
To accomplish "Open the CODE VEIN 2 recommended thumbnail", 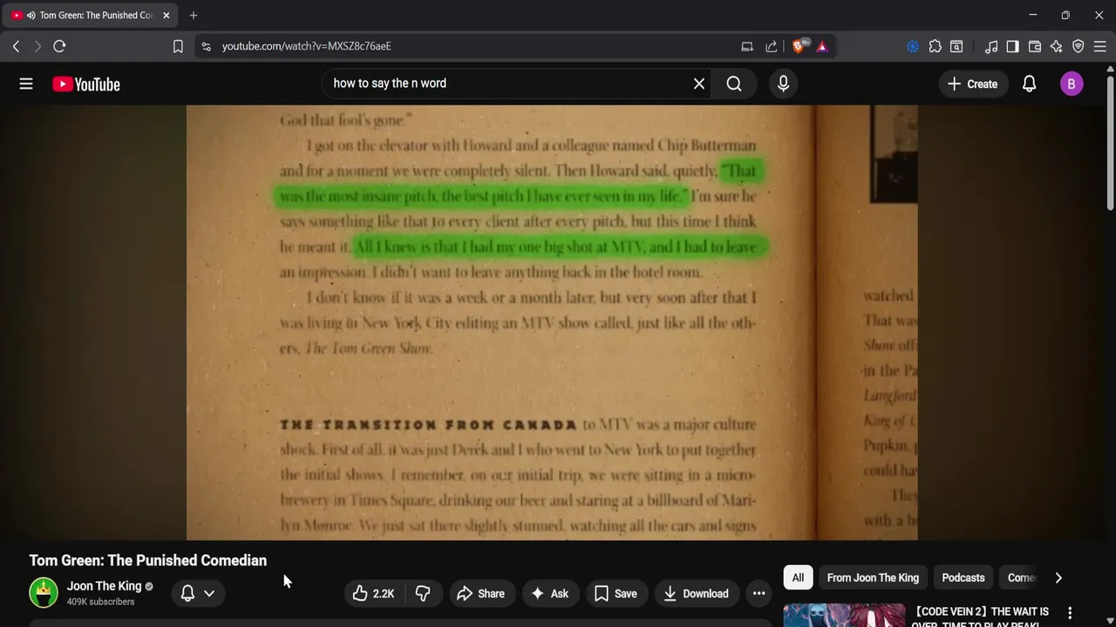I will (844, 615).
